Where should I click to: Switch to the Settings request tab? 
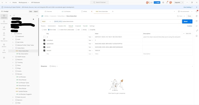pyautogui.click(x=92, y=26)
